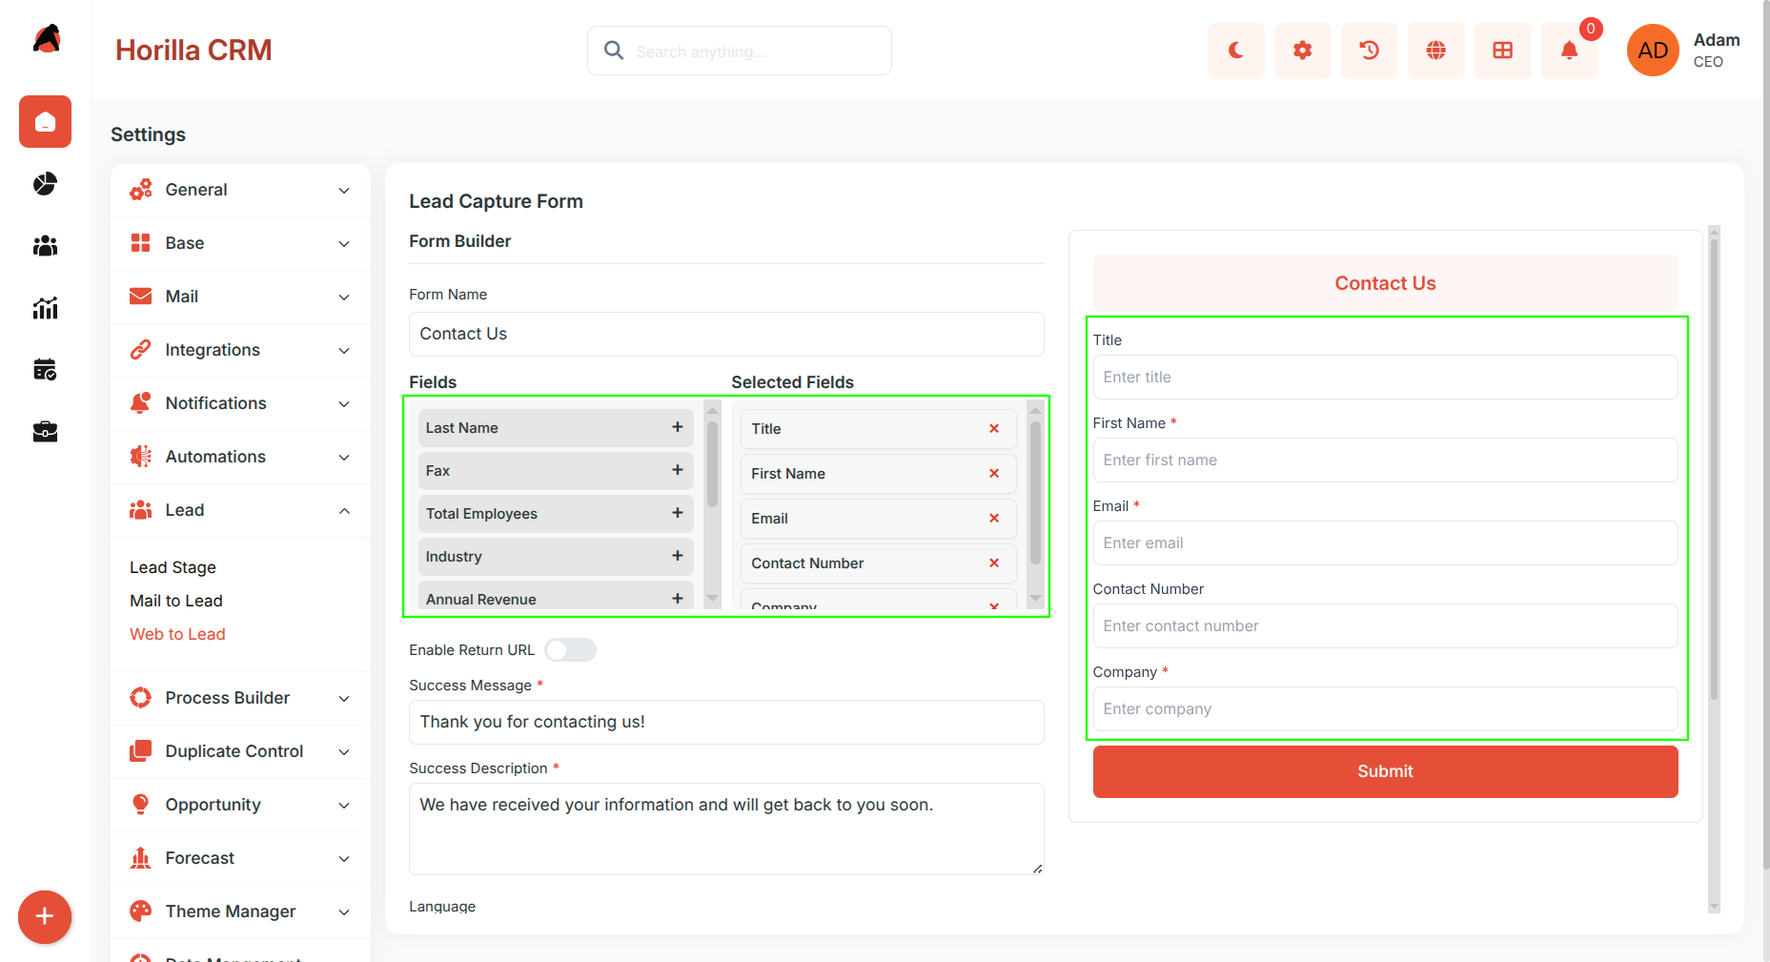1770x962 pixels.
Task: Open the grid layout icon in header
Action: [1502, 51]
